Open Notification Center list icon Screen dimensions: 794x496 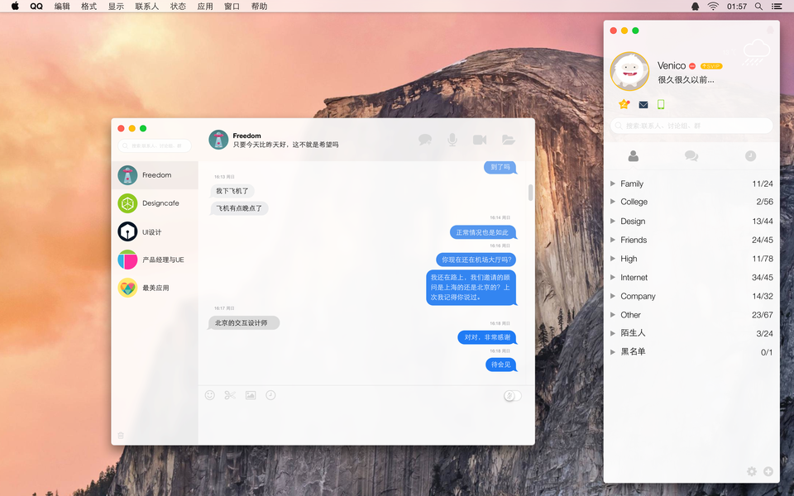coord(777,6)
